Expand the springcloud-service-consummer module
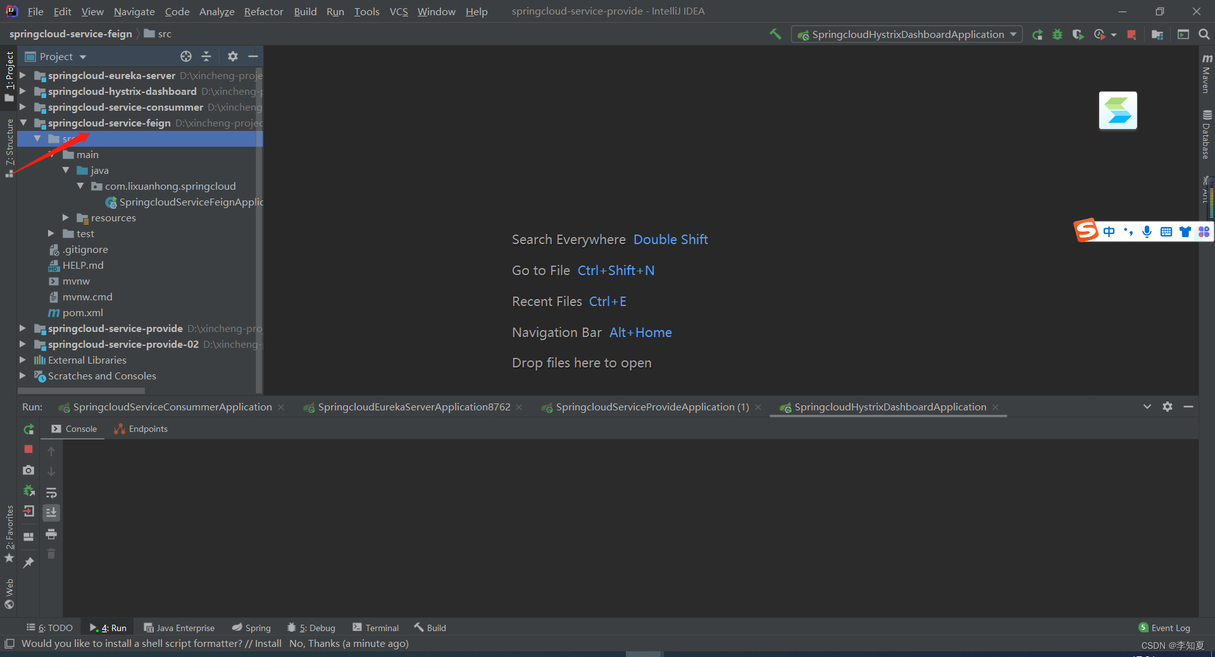Viewport: 1215px width, 657px height. coord(23,107)
